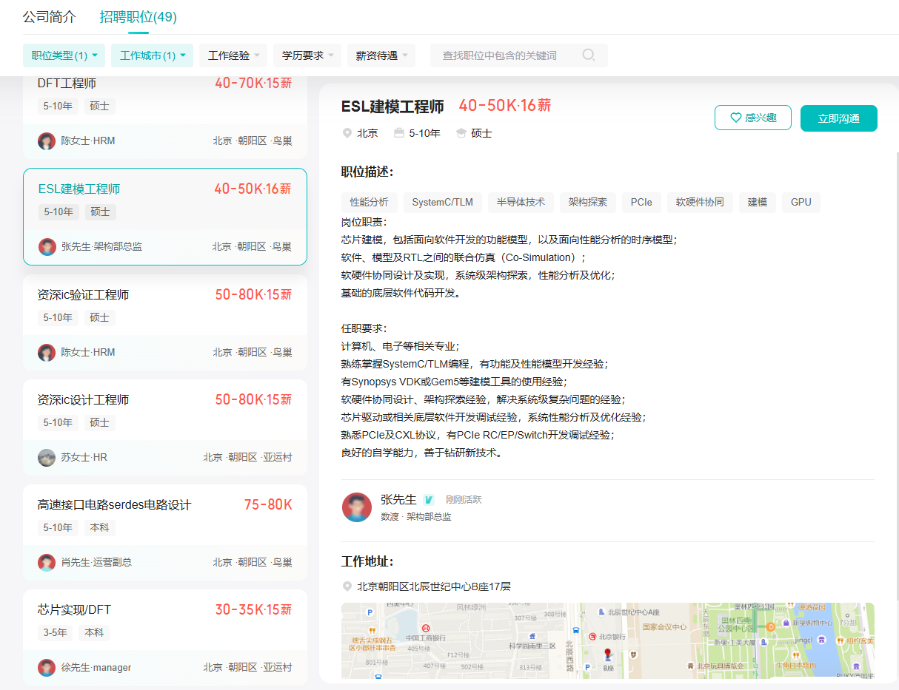Open the 薪资待遇 filter dropdown
Viewport: 899px width, 690px height.
point(381,55)
